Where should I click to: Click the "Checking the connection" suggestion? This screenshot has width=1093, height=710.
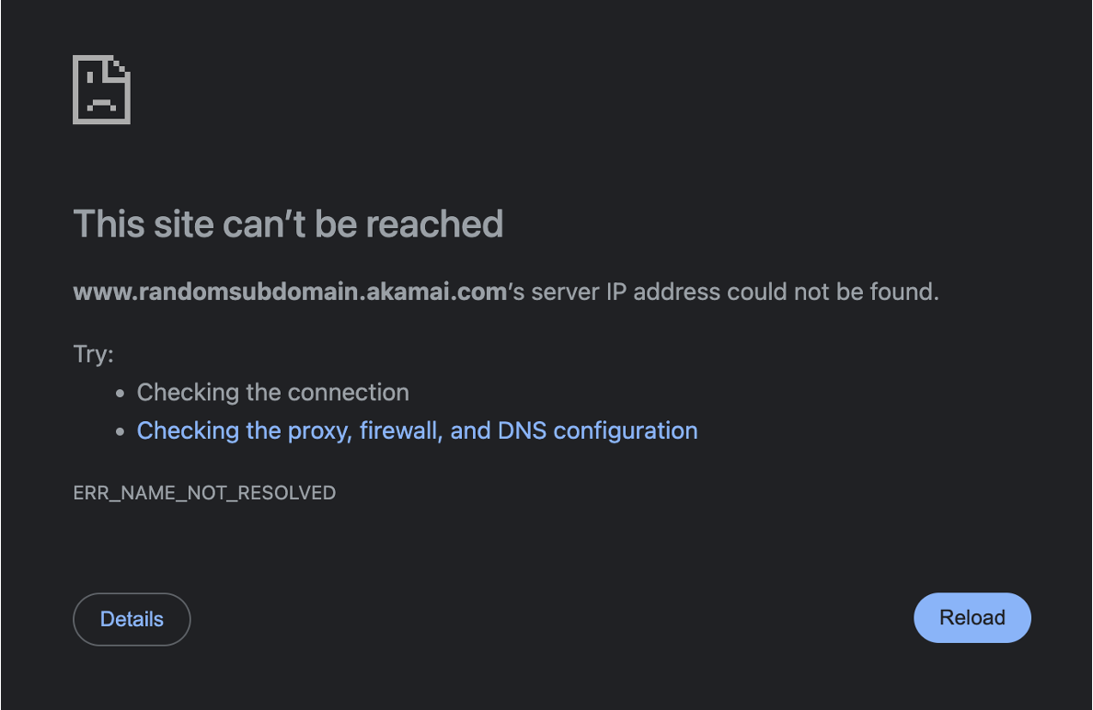pos(272,393)
